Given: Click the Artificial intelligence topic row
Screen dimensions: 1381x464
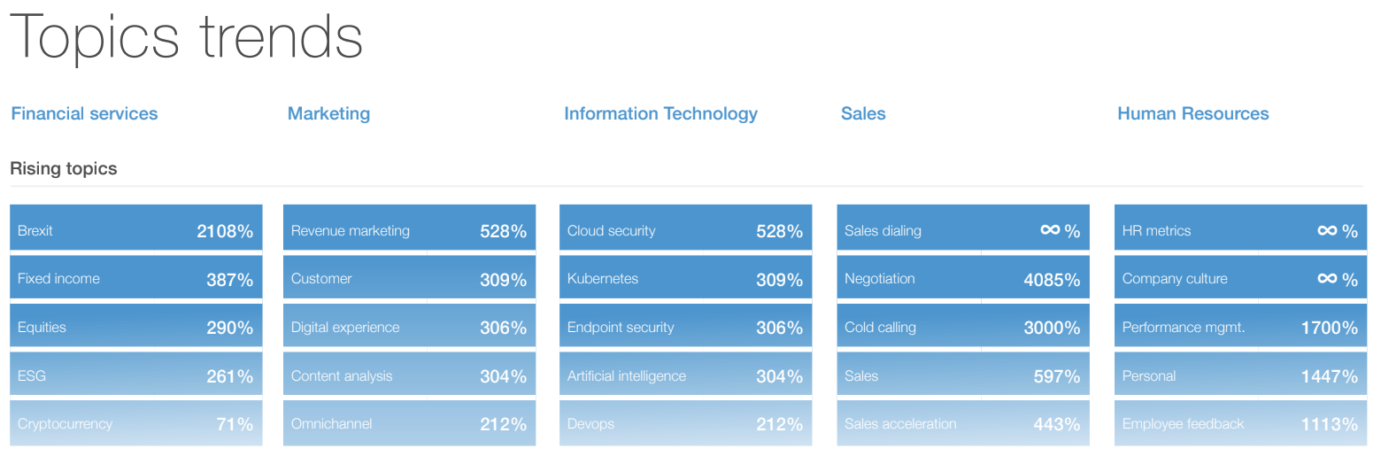Looking at the screenshot, I should (x=685, y=376).
